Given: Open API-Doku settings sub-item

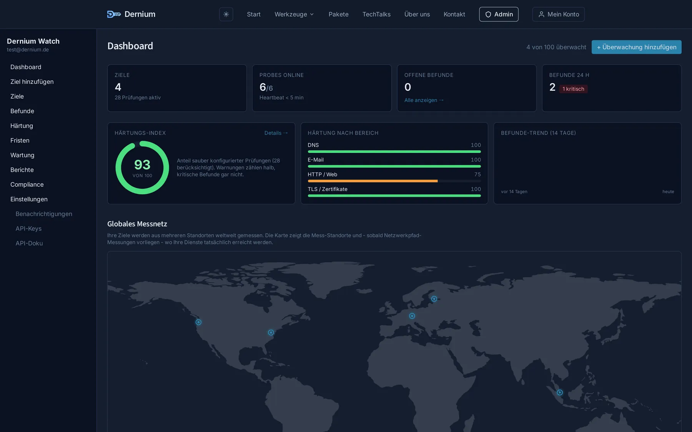Looking at the screenshot, I should coord(29,243).
